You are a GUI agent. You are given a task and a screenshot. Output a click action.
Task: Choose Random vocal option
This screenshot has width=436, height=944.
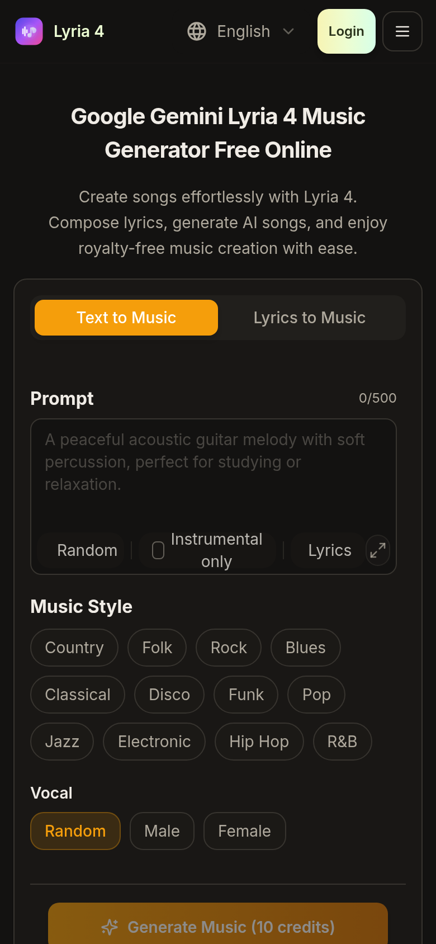pyautogui.click(x=75, y=831)
